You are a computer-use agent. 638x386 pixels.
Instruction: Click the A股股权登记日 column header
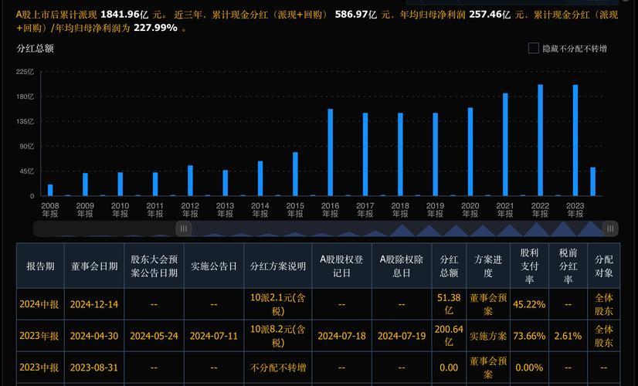[341, 266]
